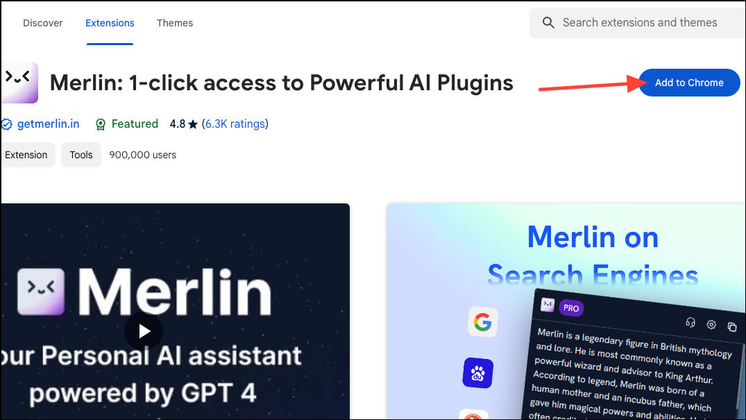Select the Extension category chip

[26, 155]
